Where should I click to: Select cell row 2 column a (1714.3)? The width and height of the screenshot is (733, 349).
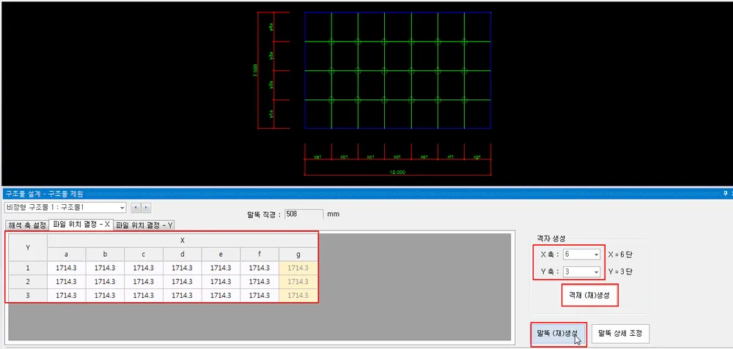[x=66, y=282]
